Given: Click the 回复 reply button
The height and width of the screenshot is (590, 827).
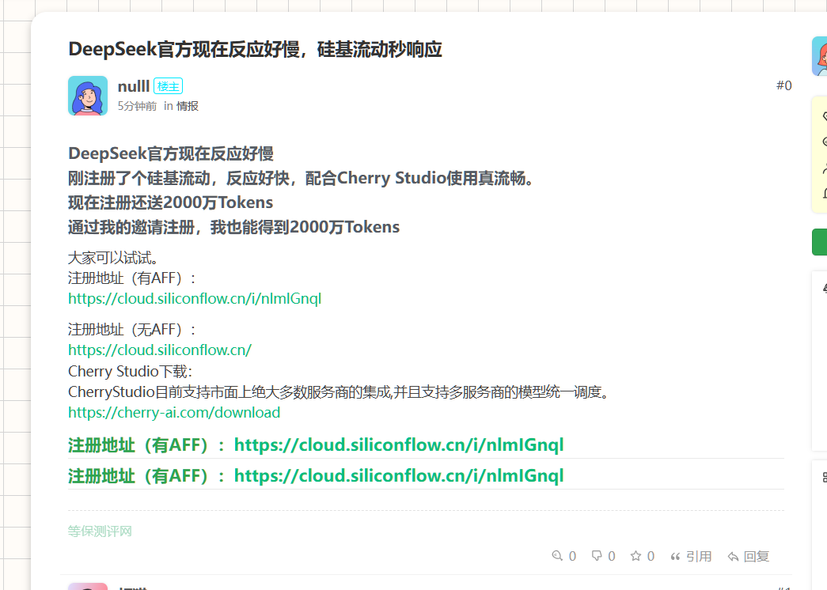Looking at the screenshot, I should point(749,556).
